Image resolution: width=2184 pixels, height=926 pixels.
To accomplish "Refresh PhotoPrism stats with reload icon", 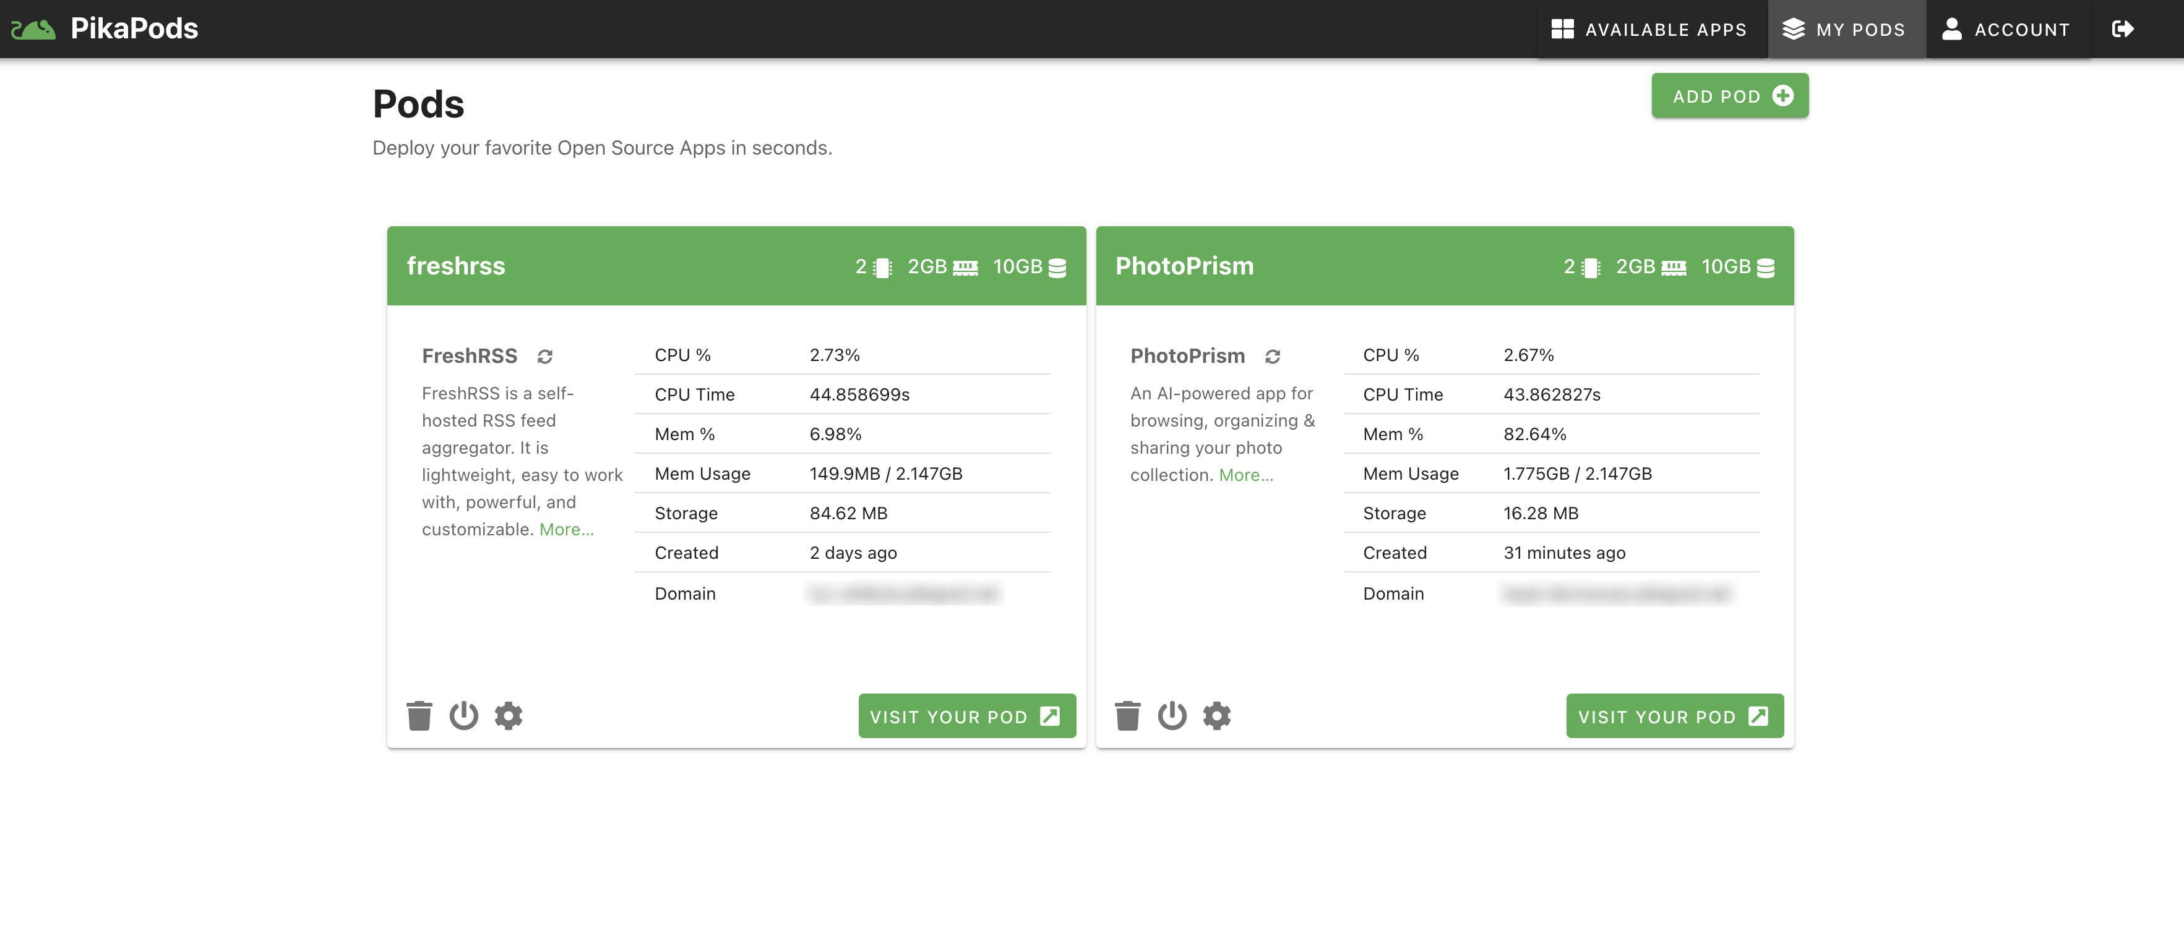I will point(1273,357).
